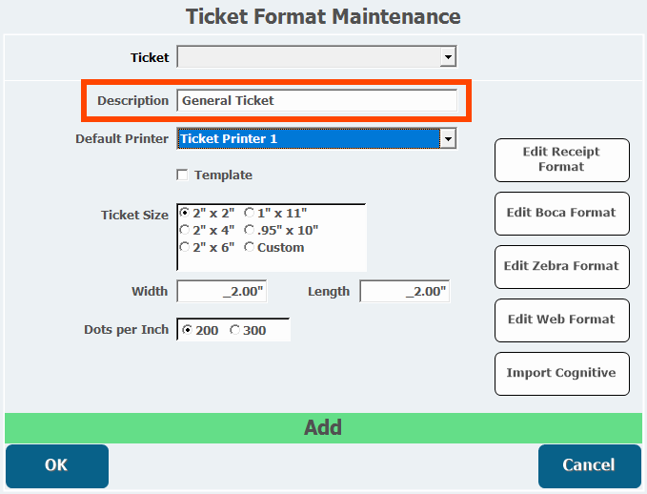Open Edit Web Format
The width and height of the screenshot is (647, 494).
tap(561, 319)
